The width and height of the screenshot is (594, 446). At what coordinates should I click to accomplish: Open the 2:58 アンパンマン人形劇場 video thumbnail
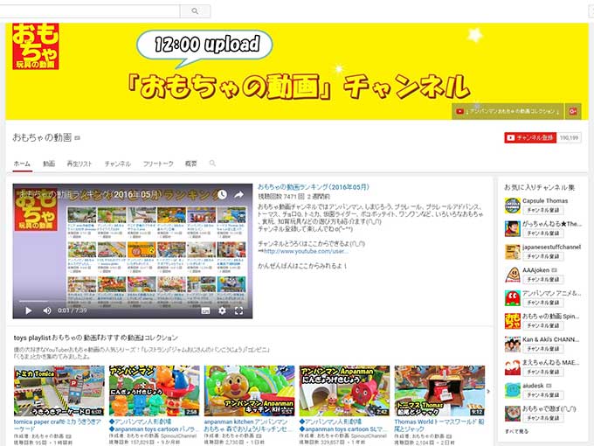point(155,391)
